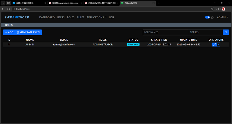Click the ADMINISTRATOR role cell
The image size is (232, 124).
pyautogui.click(x=103, y=45)
